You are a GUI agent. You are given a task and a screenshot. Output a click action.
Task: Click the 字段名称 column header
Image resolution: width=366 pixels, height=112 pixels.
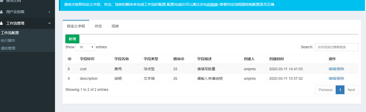pyautogui.click(x=127, y=59)
